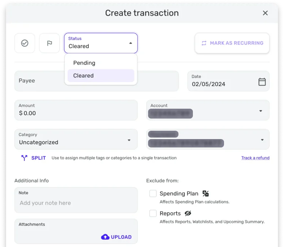Image resolution: width=284 pixels, height=247 pixels.
Task: Click the flag icon button
Action: coord(49,43)
